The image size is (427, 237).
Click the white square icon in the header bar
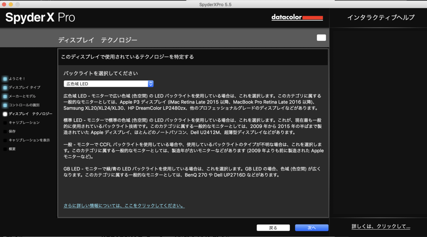point(321,38)
